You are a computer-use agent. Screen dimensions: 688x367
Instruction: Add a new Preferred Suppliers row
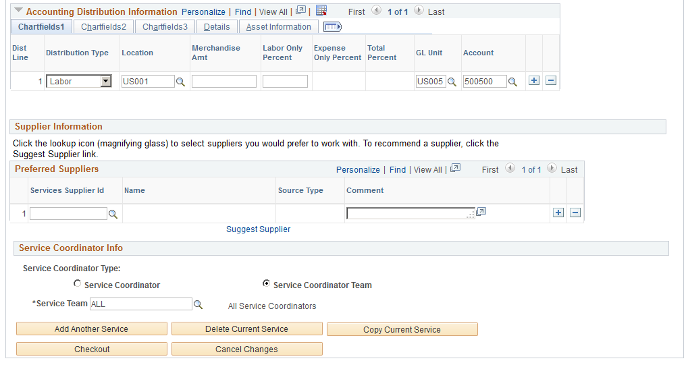pos(558,213)
